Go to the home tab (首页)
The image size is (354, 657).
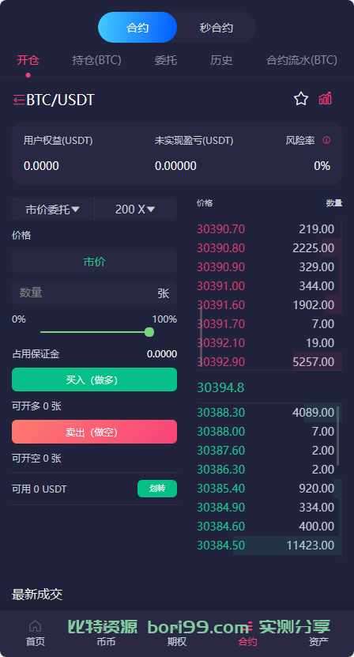click(x=36, y=633)
